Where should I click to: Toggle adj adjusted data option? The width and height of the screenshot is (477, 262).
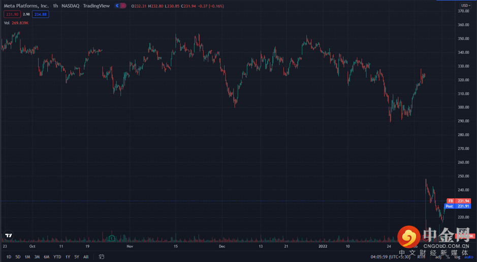click(438, 257)
